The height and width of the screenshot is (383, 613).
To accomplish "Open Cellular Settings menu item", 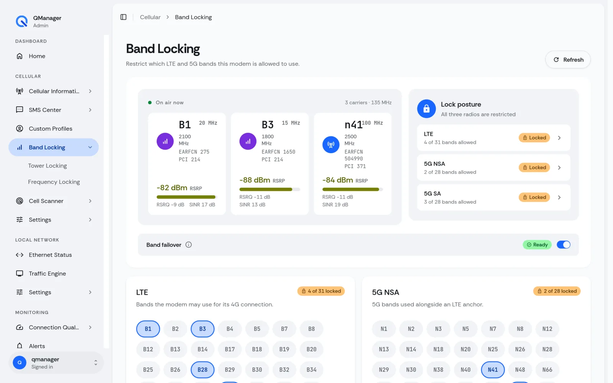I will [x=54, y=220].
